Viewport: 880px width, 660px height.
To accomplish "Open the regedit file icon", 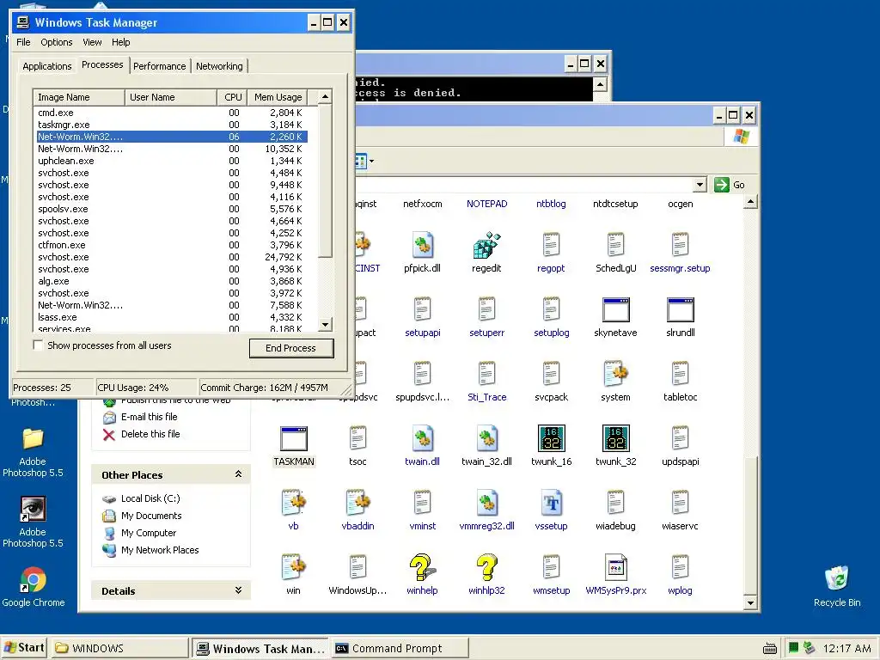I will pos(486,245).
